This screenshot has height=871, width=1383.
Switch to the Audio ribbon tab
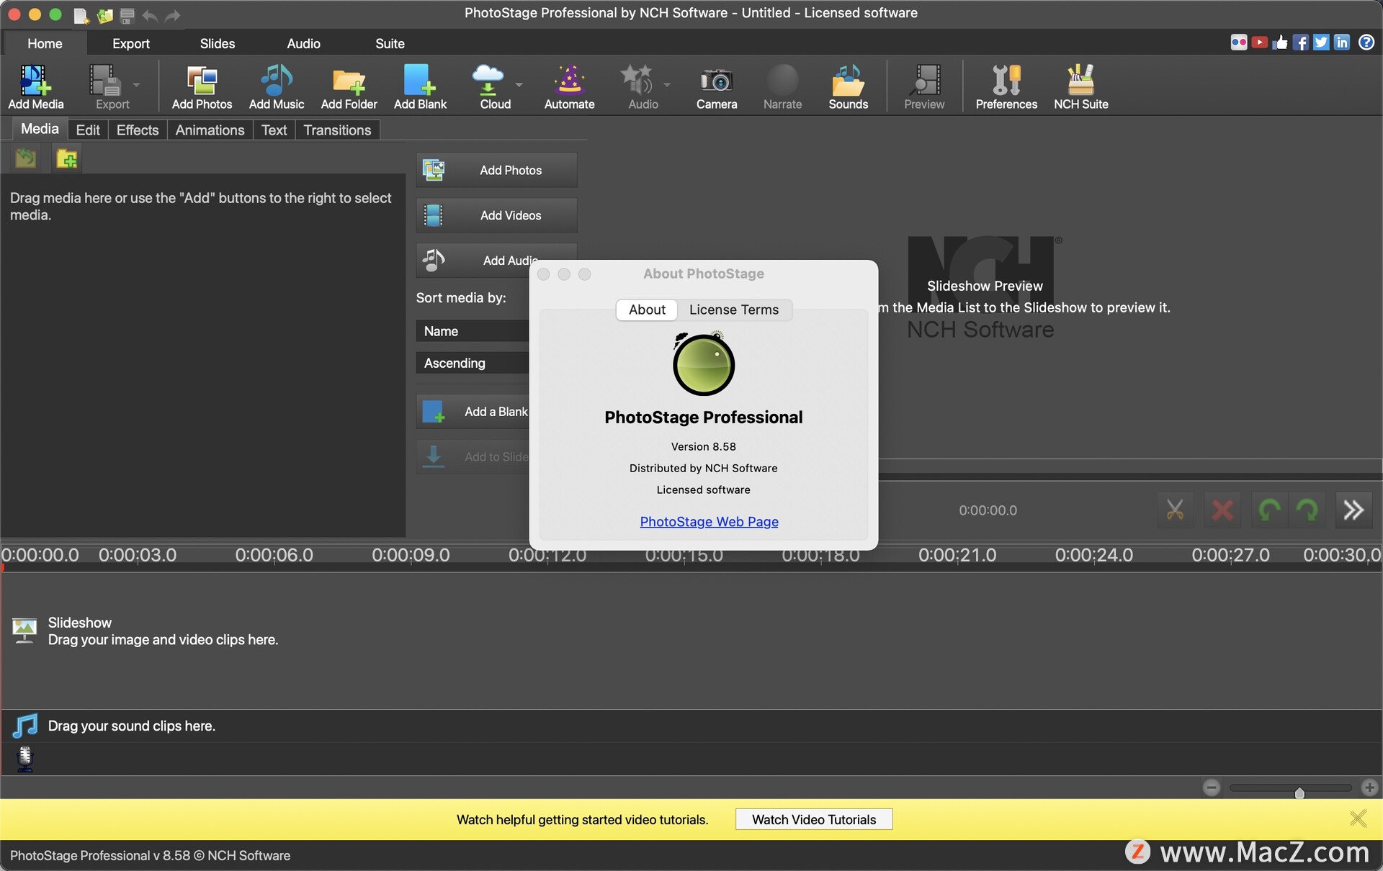click(303, 43)
